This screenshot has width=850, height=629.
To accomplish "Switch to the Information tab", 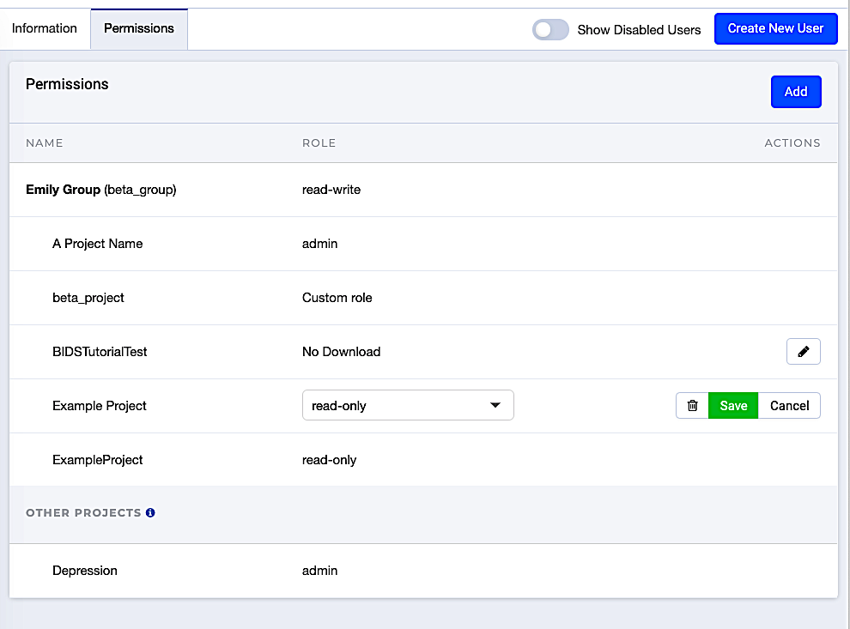I will pos(45,28).
